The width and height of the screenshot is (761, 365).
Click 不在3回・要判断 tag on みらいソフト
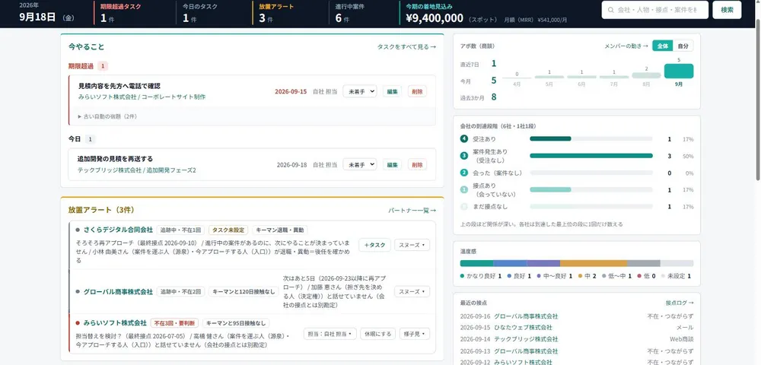pyautogui.click(x=174, y=323)
